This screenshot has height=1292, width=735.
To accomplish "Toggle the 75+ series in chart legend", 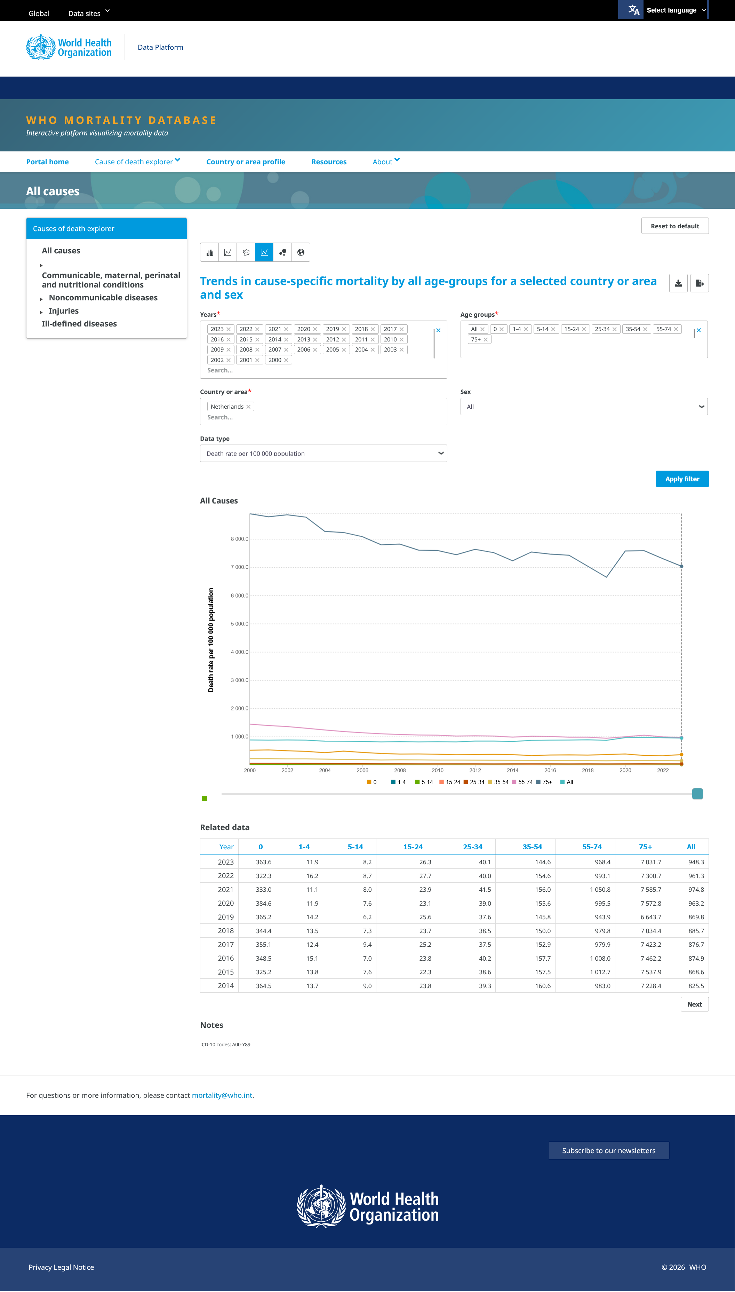I will coord(544,782).
